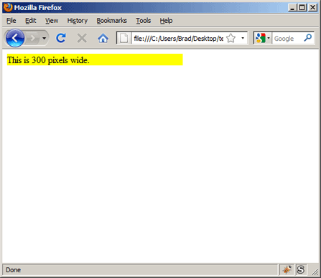Viewport: 321px width, 278px height.
Task: Go back with the blue Back arrow
Action: (x=15, y=38)
